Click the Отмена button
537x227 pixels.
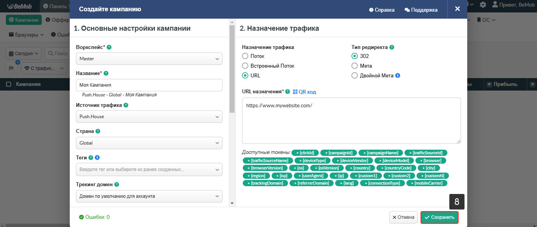(x=403, y=217)
